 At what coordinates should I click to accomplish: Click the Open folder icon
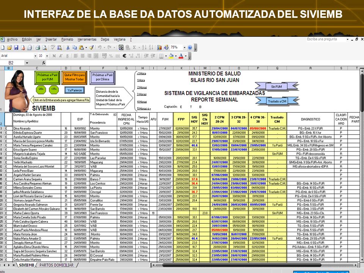coord(9,48)
